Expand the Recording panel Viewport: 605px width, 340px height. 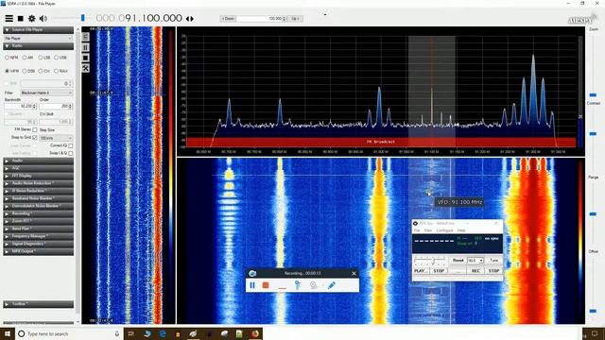point(38,213)
